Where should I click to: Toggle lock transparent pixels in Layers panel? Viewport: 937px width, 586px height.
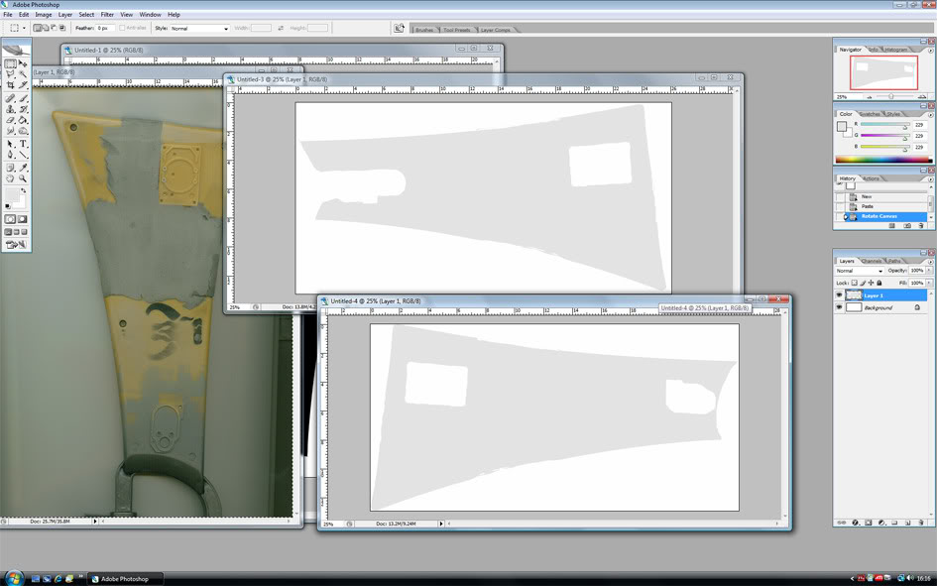pyautogui.click(x=854, y=283)
